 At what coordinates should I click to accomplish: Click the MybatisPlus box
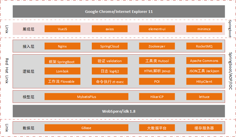point(87,97)
